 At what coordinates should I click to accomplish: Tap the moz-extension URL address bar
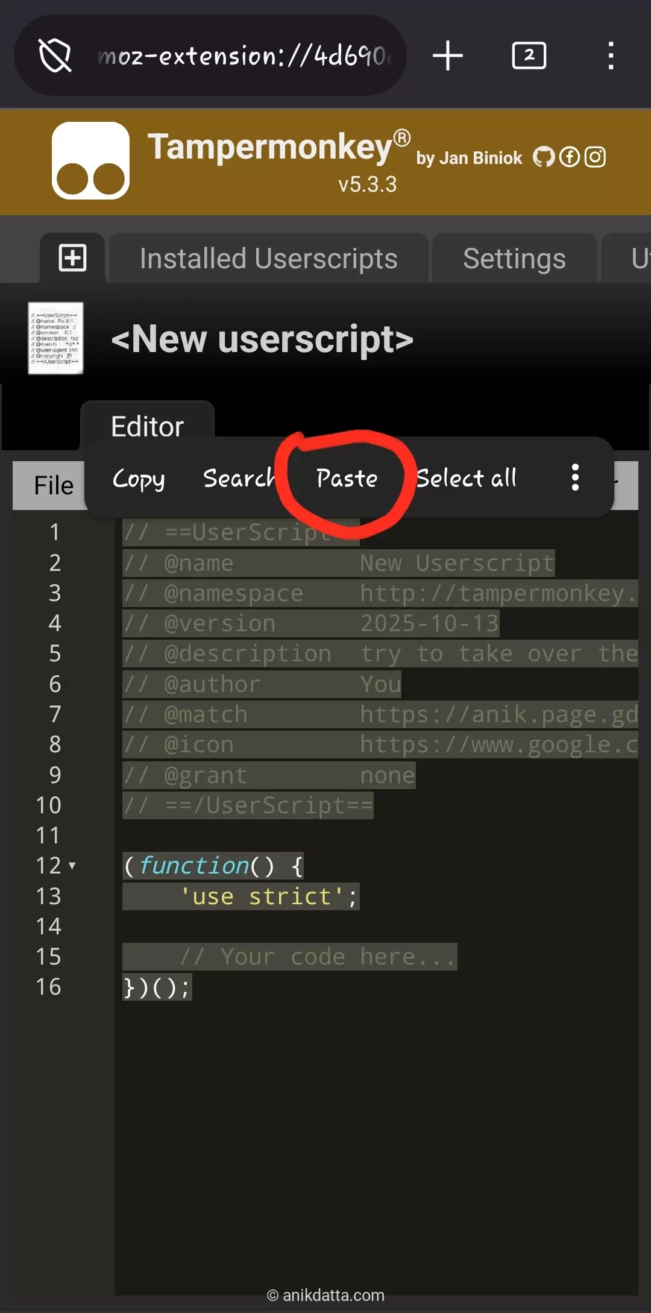coord(244,55)
